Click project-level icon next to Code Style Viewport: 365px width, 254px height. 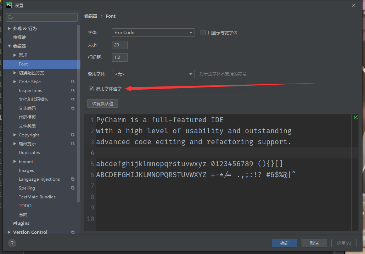(x=73, y=81)
